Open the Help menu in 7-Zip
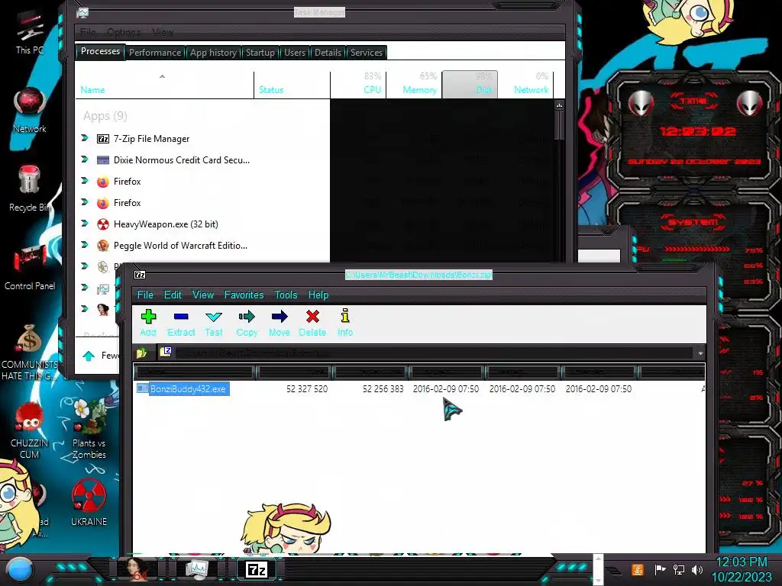Viewport: 782px width, 586px height. (x=318, y=295)
